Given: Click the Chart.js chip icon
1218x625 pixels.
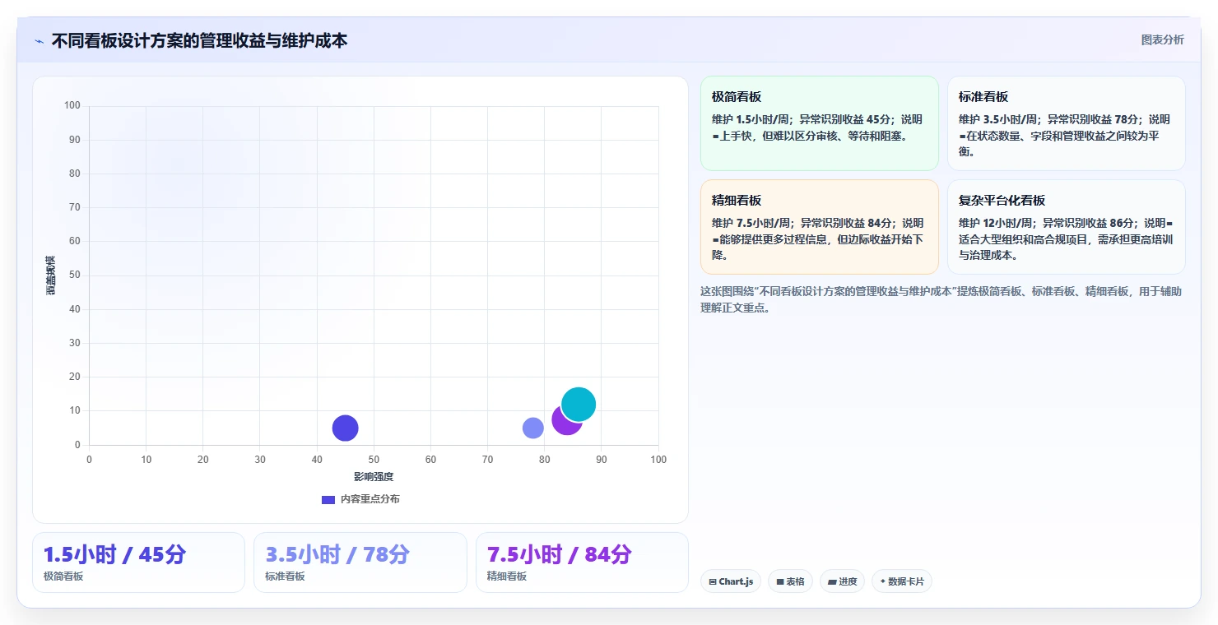Looking at the screenshot, I should (713, 582).
